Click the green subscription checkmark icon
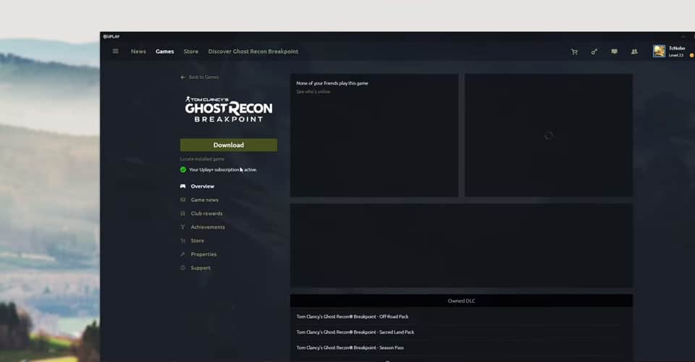The height and width of the screenshot is (362, 695). (183, 169)
